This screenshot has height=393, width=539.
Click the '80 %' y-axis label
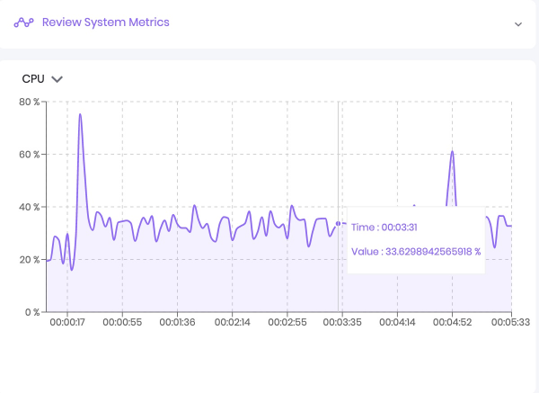tap(30, 102)
